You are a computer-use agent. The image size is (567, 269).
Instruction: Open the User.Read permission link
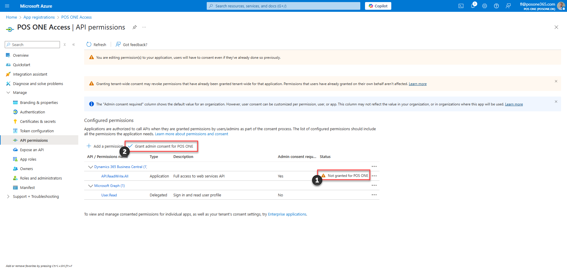click(109, 195)
